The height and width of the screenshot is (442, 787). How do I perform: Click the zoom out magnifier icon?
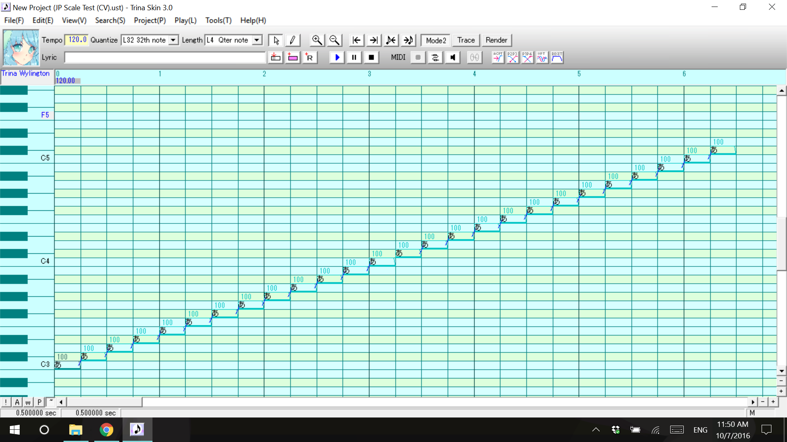point(334,40)
